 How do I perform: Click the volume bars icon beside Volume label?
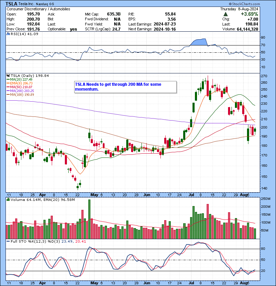tap(8, 200)
